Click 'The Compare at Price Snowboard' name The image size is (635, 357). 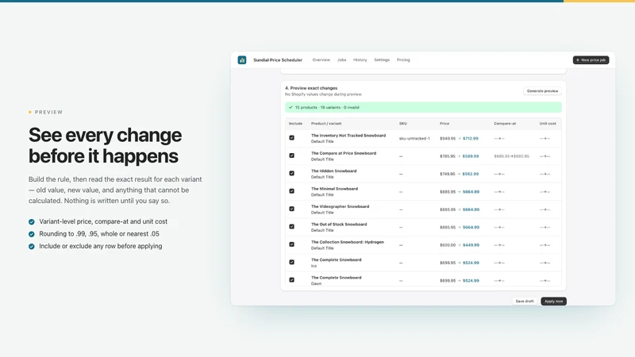pyautogui.click(x=344, y=153)
